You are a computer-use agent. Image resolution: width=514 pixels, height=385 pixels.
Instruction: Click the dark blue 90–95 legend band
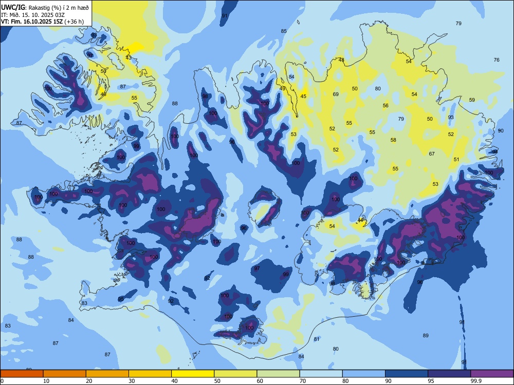407,374
